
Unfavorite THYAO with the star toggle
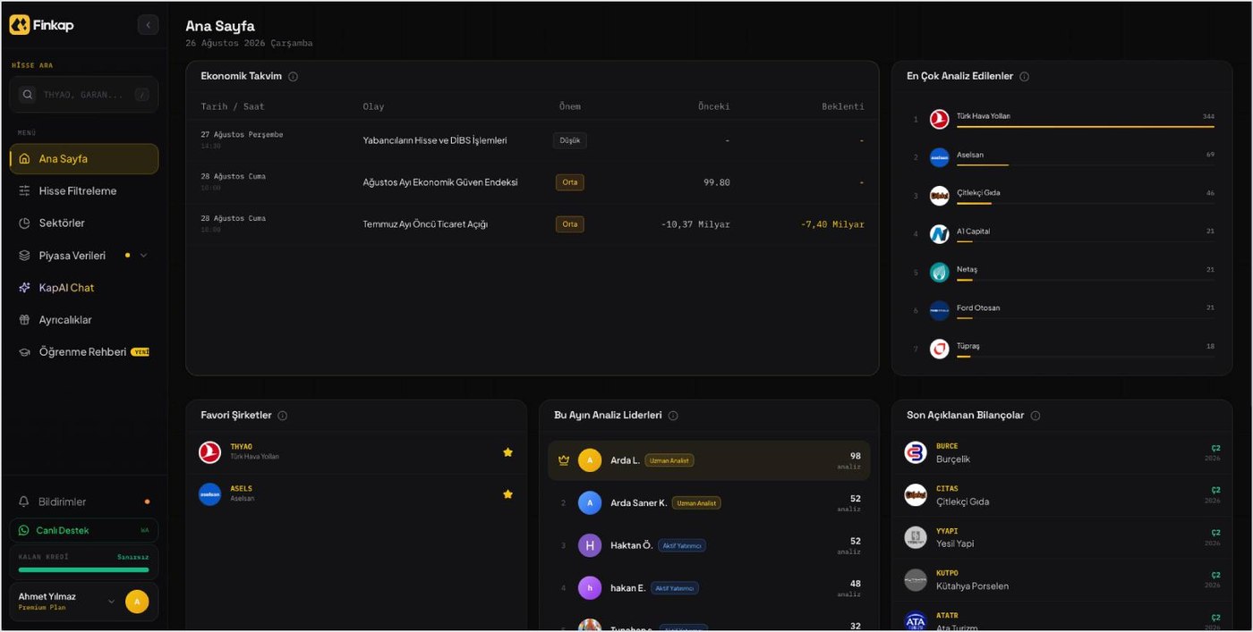(507, 452)
